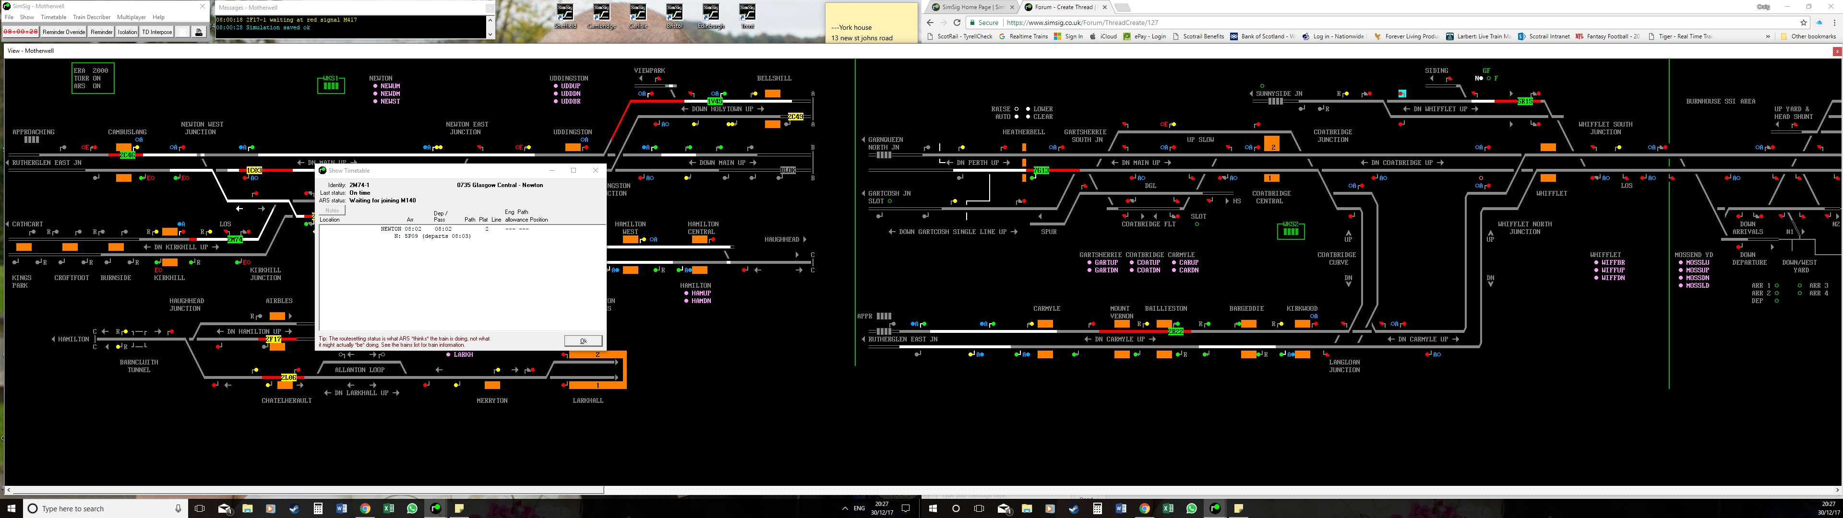Open the Sheffield SimSig desktop shortcut
Viewport: 1843px width, 518px height.
[564, 16]
